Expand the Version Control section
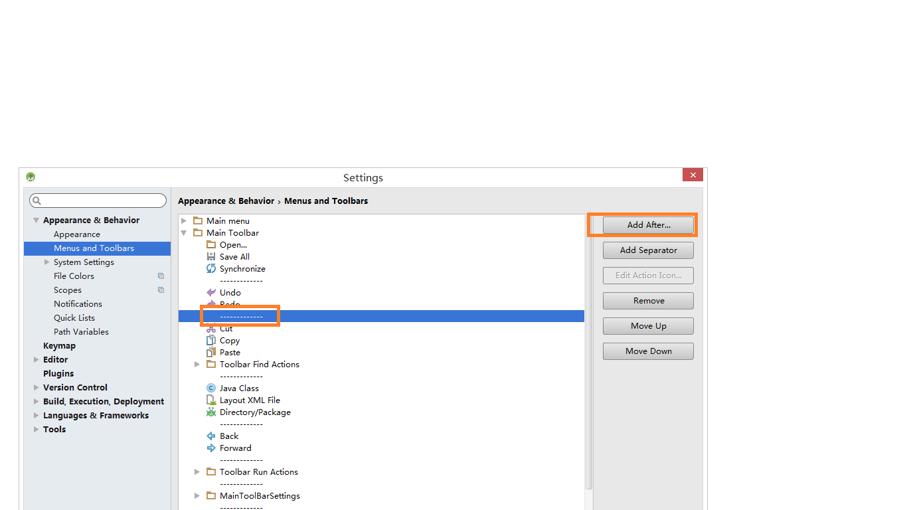Screen dimensions: 907x510 37,387
